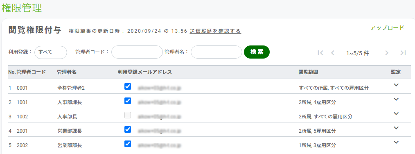Click the 権限管理 page title
The image size is (415, 154).
tap(22, 8)
